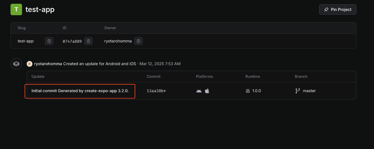Click the git branch icon beside master
The height and width of the screenshot is (149, 374).
coord(298,91)
